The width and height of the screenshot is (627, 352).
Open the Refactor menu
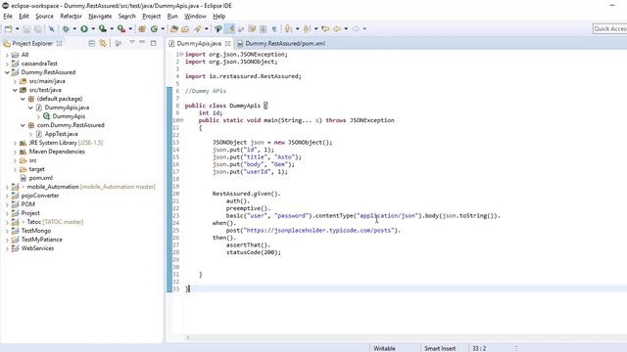click(x=71, y=17)
